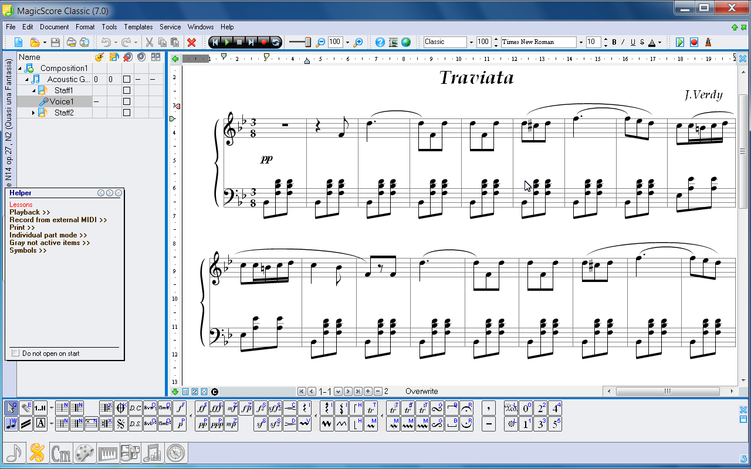Toggle checkbox in Acoustic G... row
This screenshot has height=469, width=751.
(x=126, y=79)
